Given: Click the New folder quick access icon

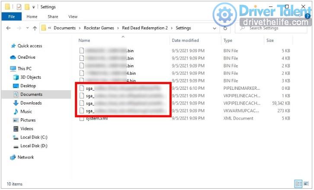Looking at the screenshot, I should [x=27, y=7].
